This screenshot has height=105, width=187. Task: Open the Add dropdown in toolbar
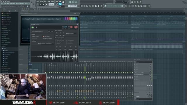[x=145, y=6]
